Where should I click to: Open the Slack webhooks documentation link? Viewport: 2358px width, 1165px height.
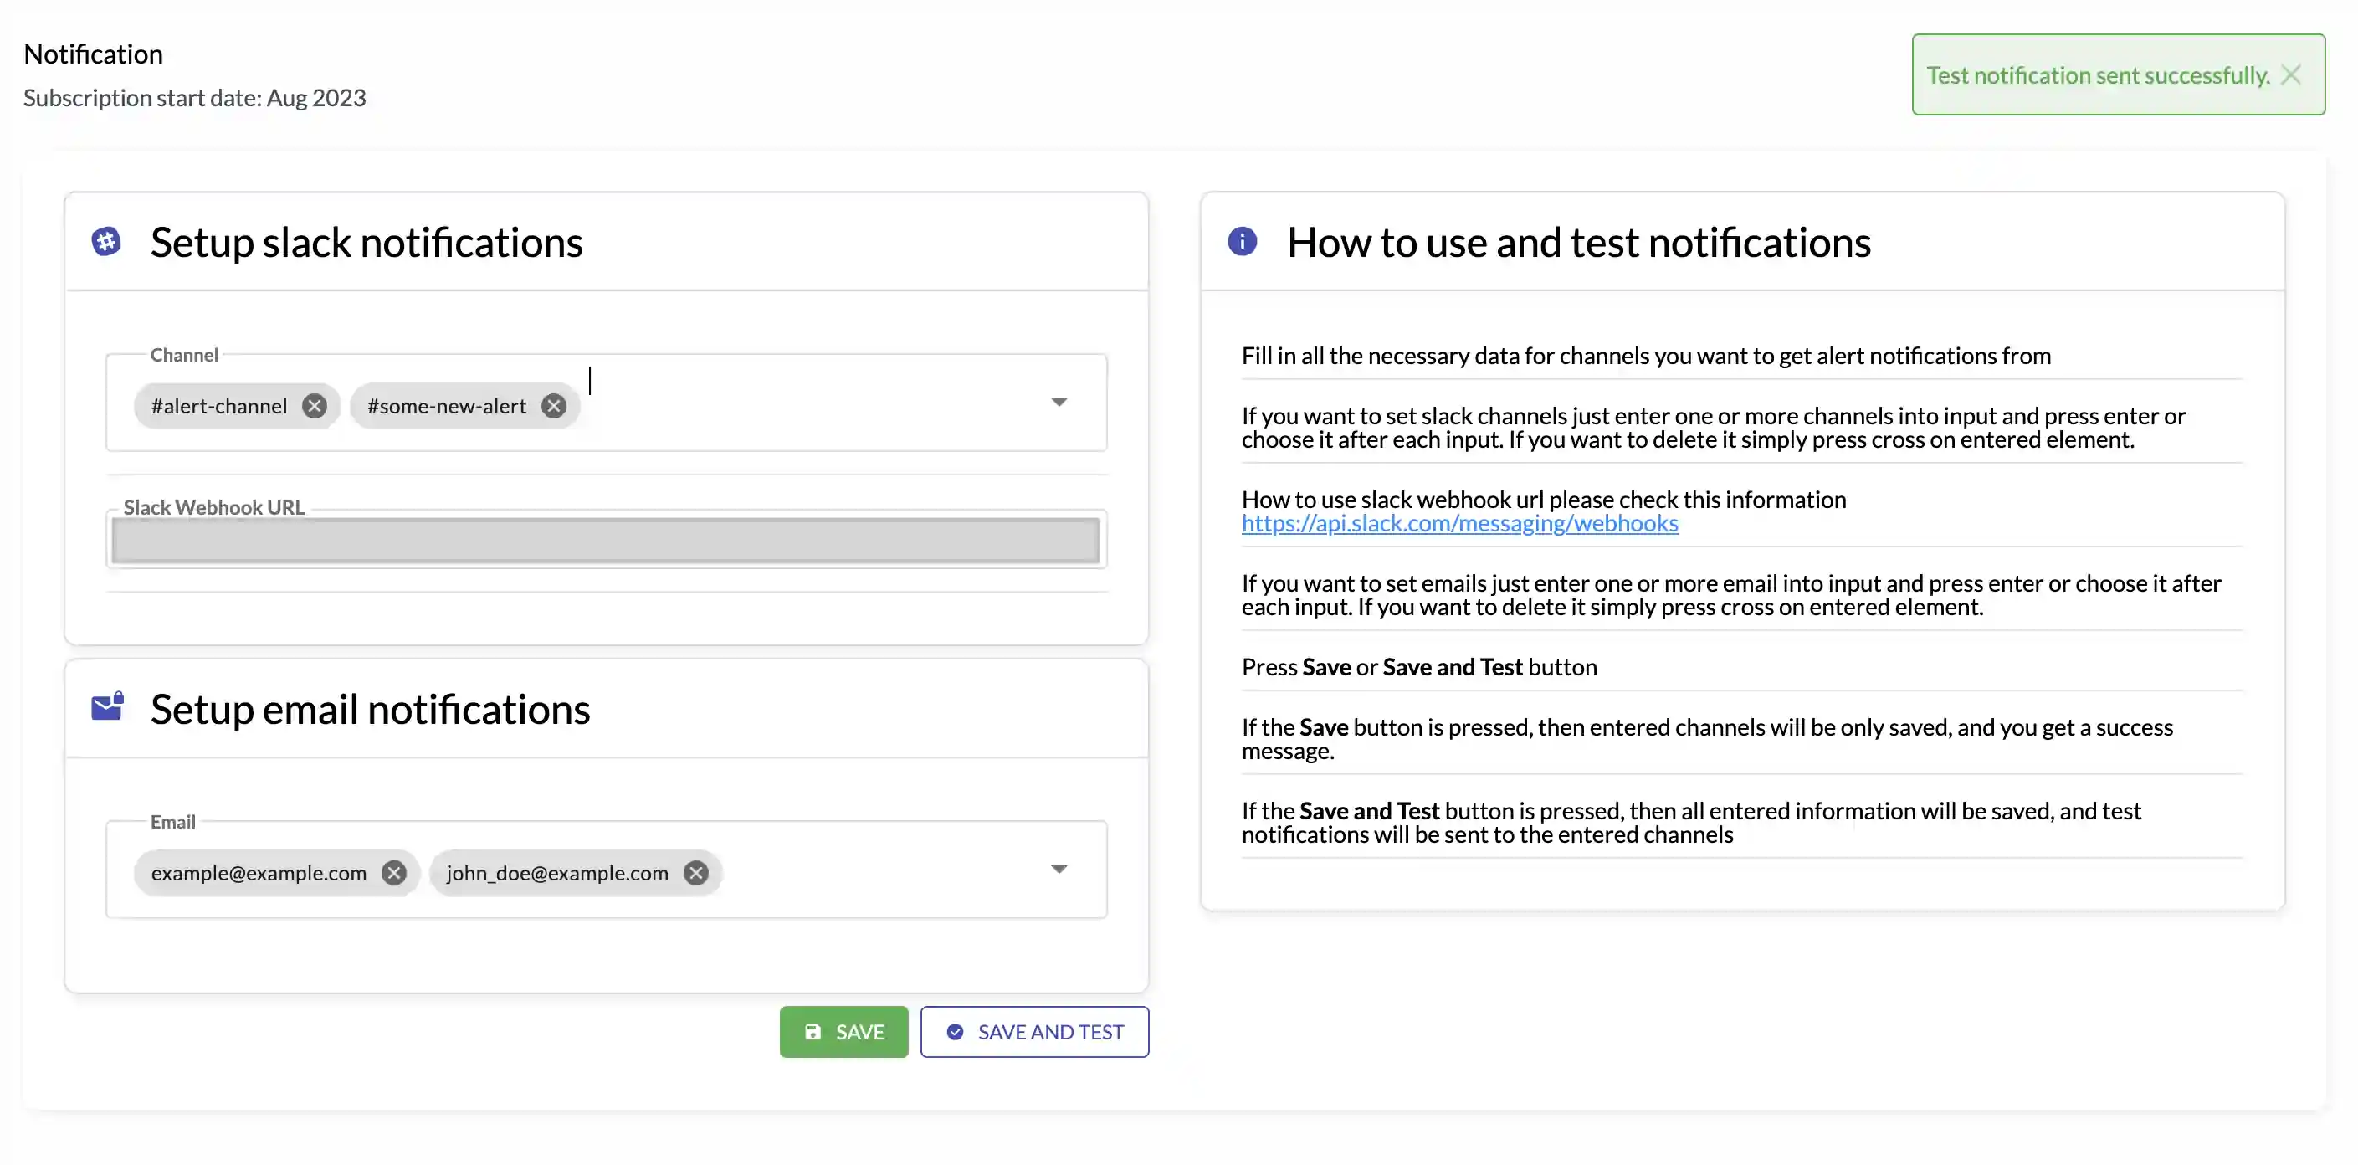point(1459,523)
